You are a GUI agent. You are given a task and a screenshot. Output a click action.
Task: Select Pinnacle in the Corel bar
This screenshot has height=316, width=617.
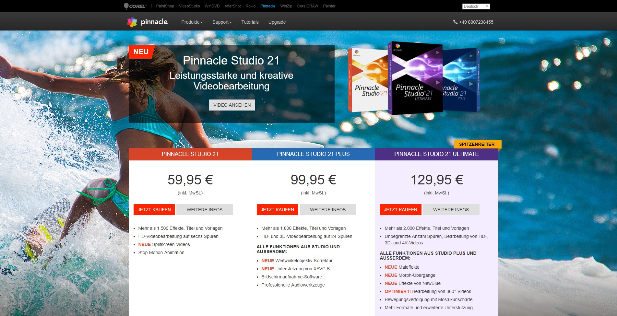(x=268, y=6)
